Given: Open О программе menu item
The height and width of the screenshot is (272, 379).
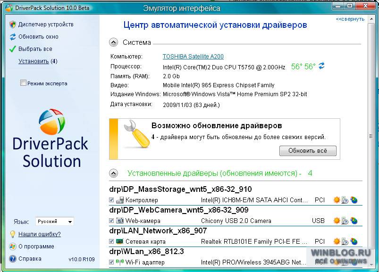Looking at the screenshot, I should 36,247.
